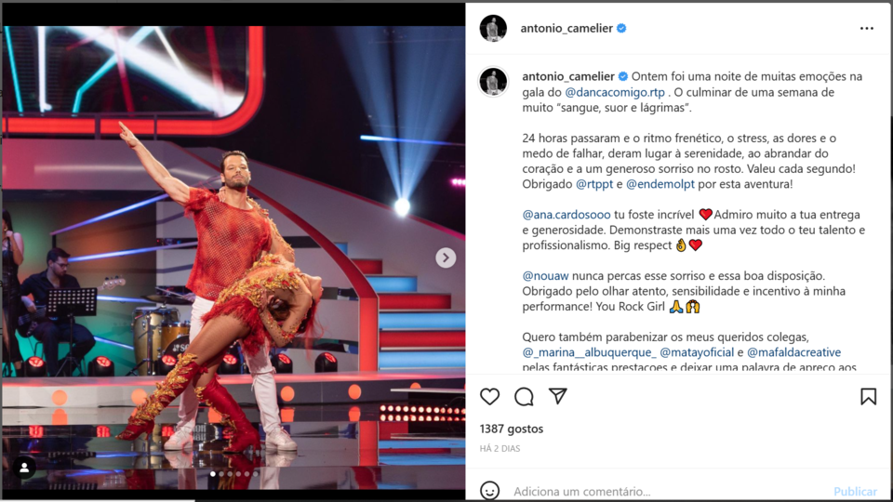Screen dimensions: 893x502
Task: Save post with the bookmark icon
Action: tap(868, 397)
